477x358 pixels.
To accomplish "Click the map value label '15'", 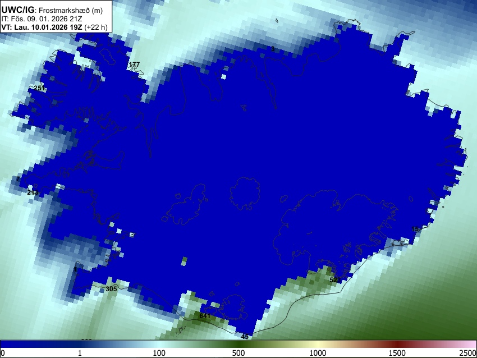I will (415, 230).
